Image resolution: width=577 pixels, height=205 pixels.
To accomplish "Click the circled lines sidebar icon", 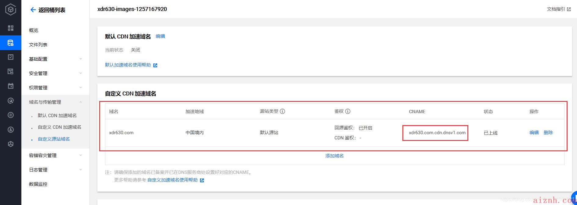I will [11, 115].
